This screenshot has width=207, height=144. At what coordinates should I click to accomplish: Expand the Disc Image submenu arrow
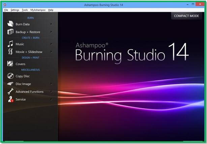pos(51,84)
